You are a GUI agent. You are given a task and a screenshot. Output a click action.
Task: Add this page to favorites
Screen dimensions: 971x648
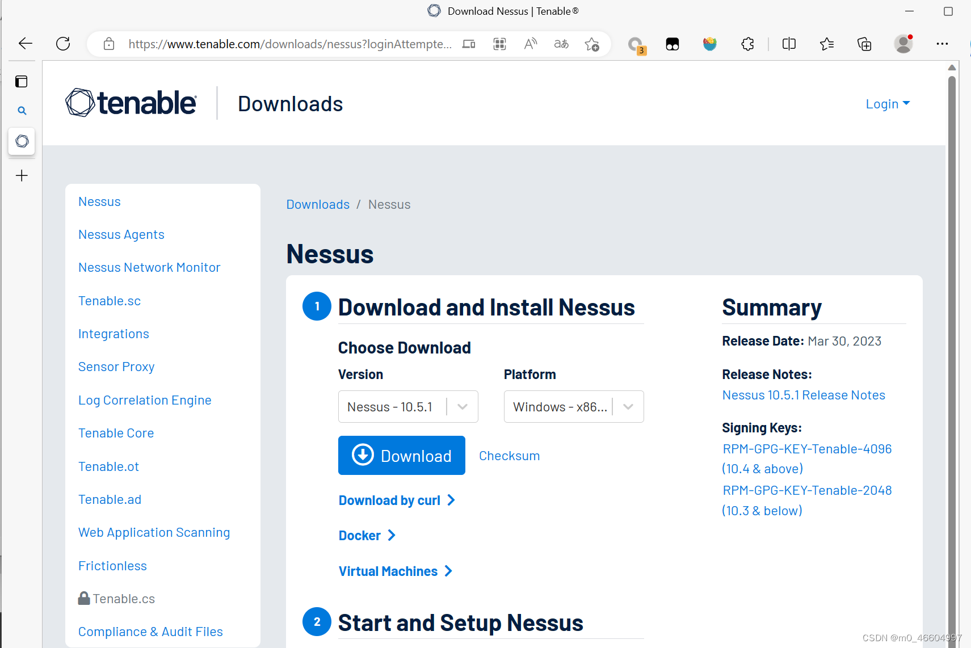(592, 44)
